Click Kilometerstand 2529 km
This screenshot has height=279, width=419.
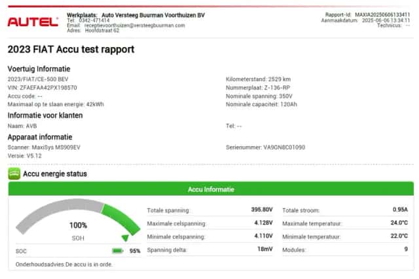click(258, 79)
